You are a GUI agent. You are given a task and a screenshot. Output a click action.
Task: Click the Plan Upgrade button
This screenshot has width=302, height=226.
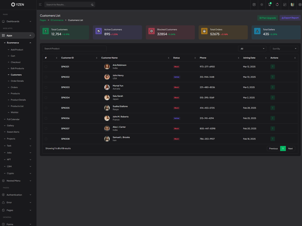268,18
